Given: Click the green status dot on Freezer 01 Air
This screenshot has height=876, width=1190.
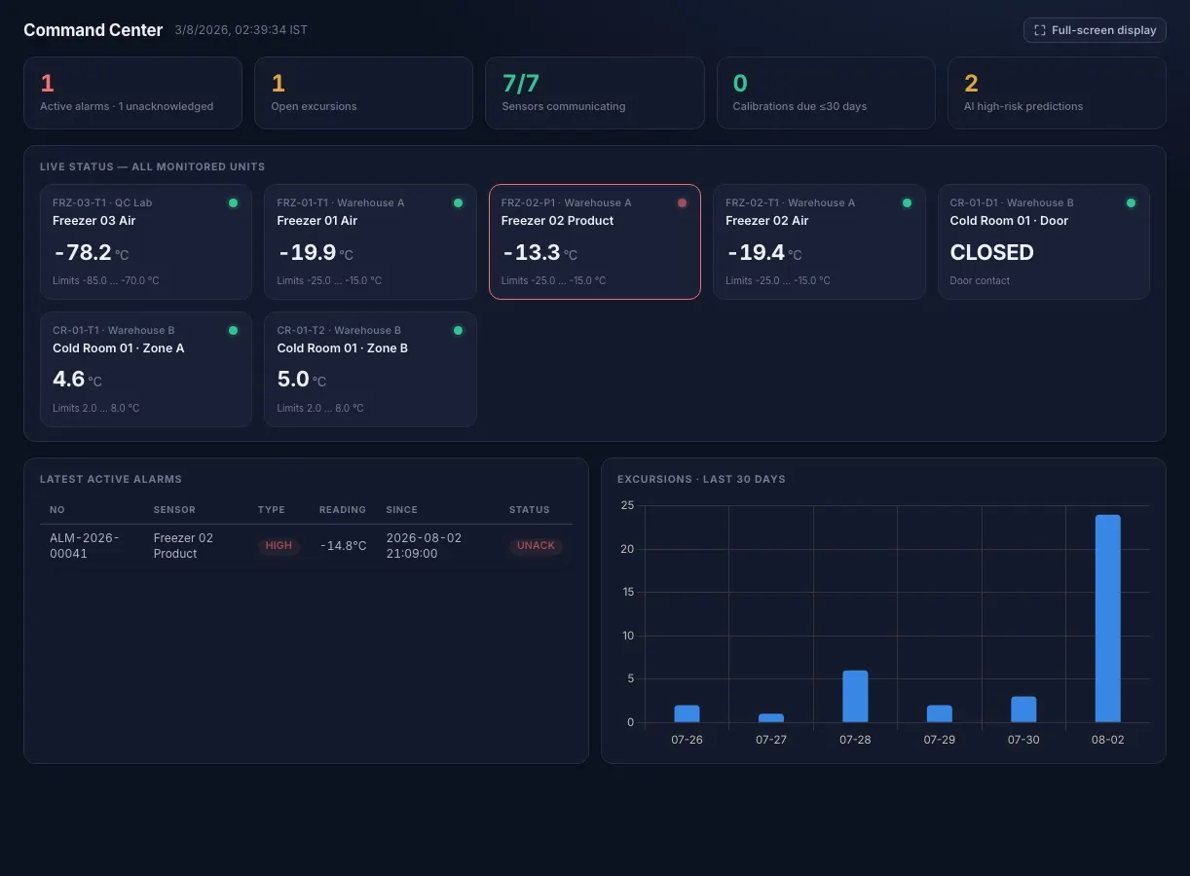Looking at the screenshot, I should point(458,202).
